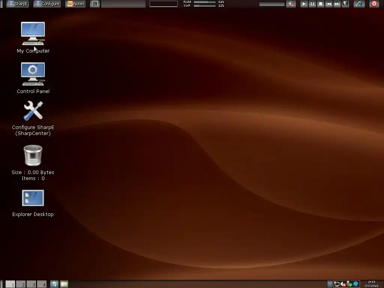Click the green check device tray icon
This screenshot has width=384, height=288.
[349, 284]
